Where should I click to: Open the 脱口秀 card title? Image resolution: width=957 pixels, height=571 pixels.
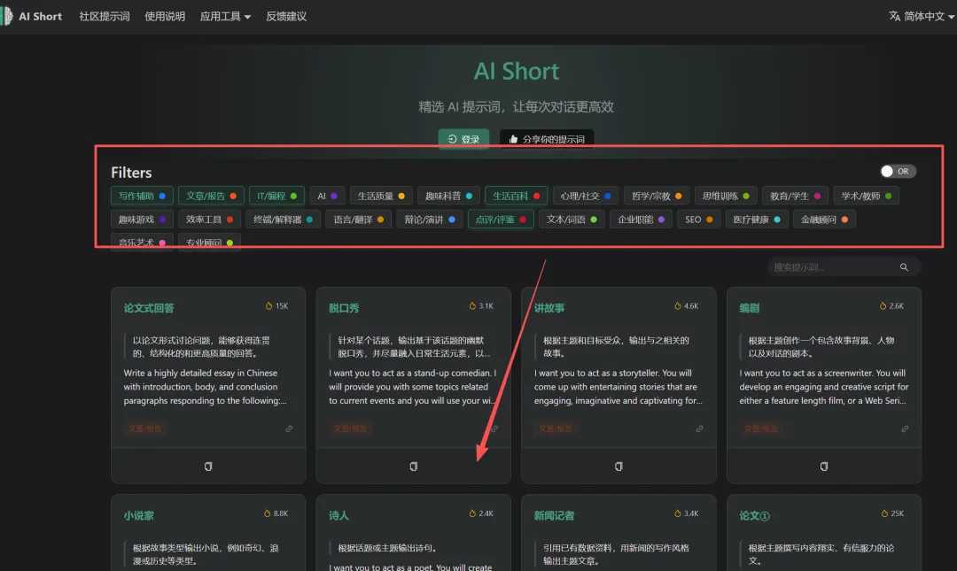[344, 308]
